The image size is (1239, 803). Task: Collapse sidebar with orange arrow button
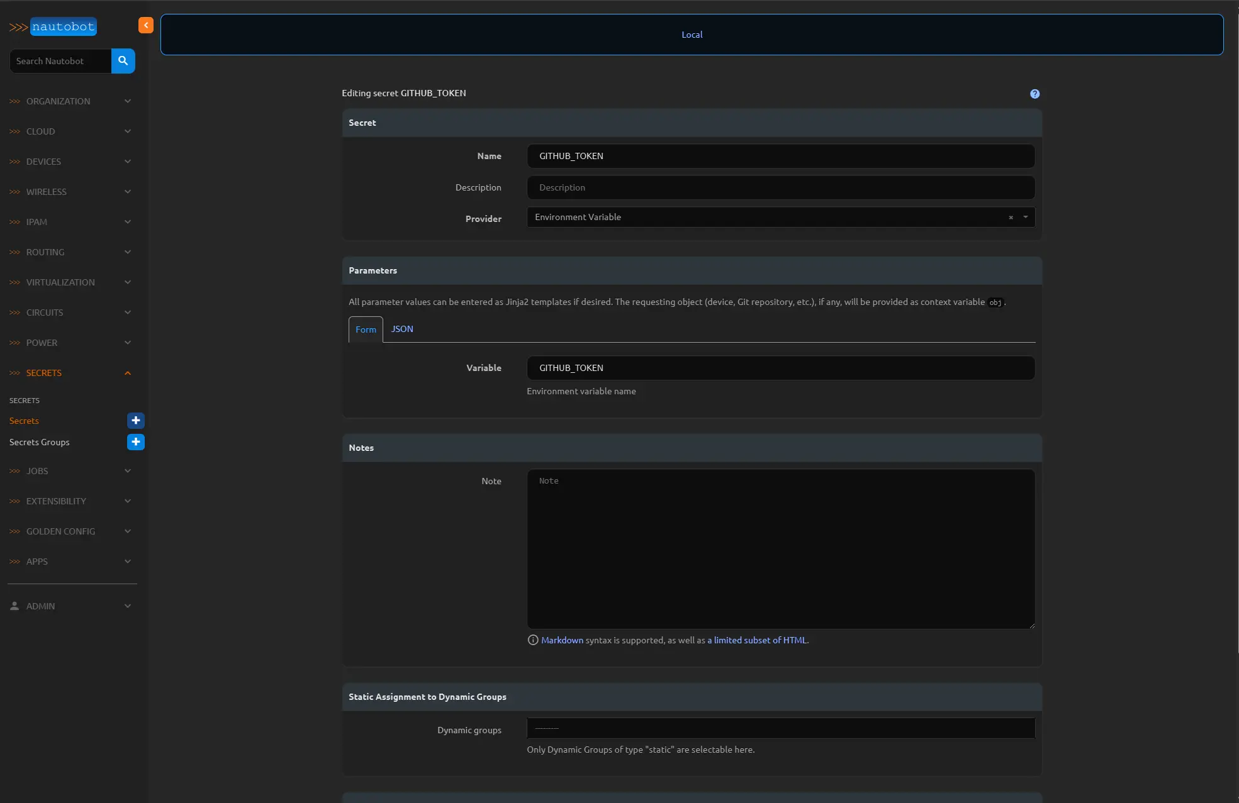tap(146, 25)
